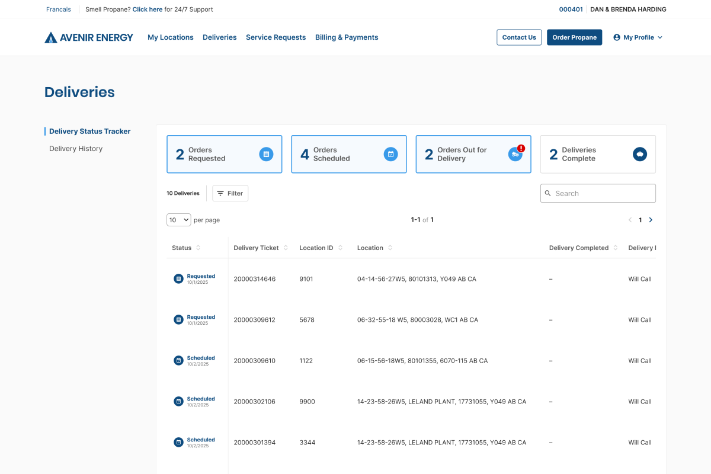This screenshot has height=474, width=711.
Task: Click account number 000401
Action: click(x=571, y=9)
